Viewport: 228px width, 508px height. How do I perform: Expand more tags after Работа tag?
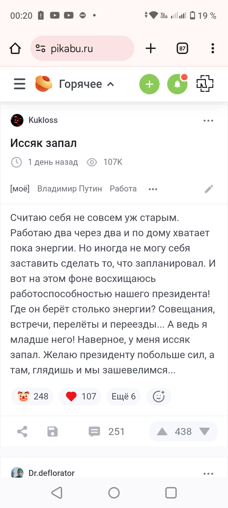[153, 189]
